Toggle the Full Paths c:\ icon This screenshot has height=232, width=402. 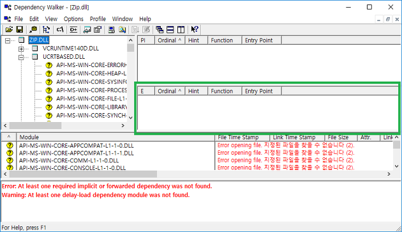tap(60, 30)
